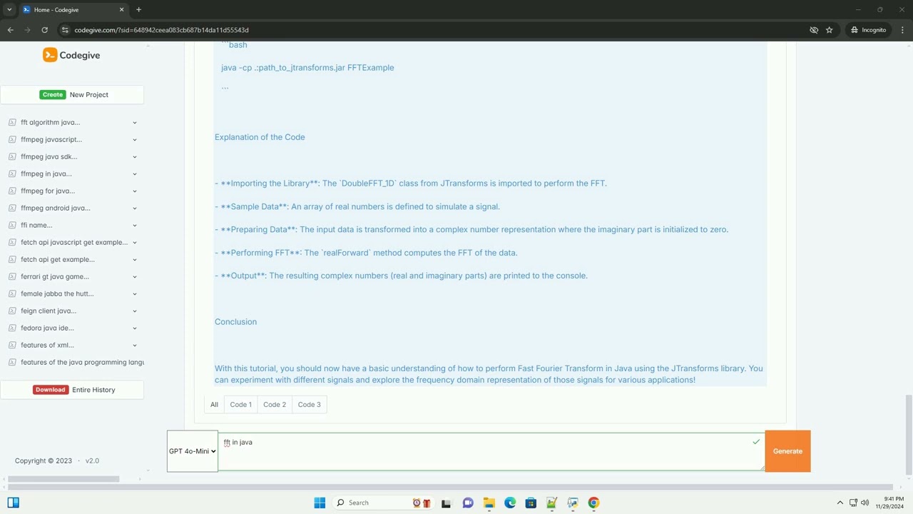This screenshot has height=514, width=913.
Task: Open File Explorer from taskbar
Action: click(x=489, y=503)
